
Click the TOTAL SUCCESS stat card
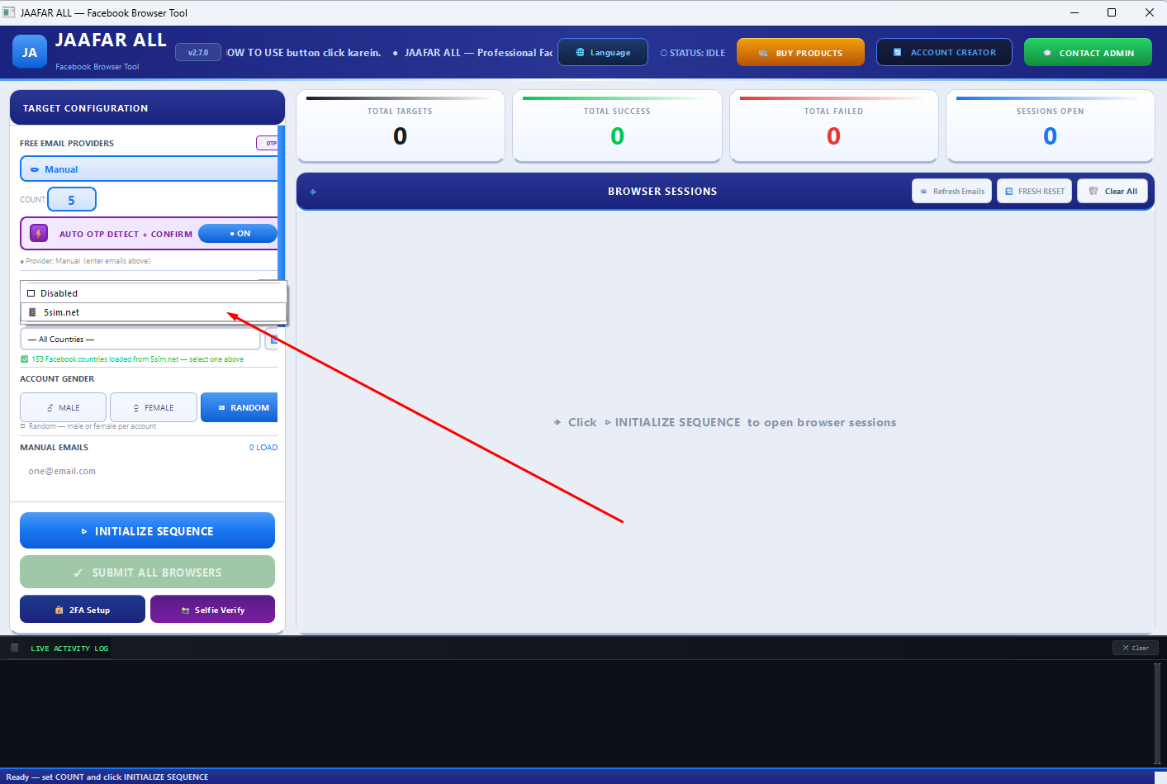pyautogui.click(x=617, y=126)
